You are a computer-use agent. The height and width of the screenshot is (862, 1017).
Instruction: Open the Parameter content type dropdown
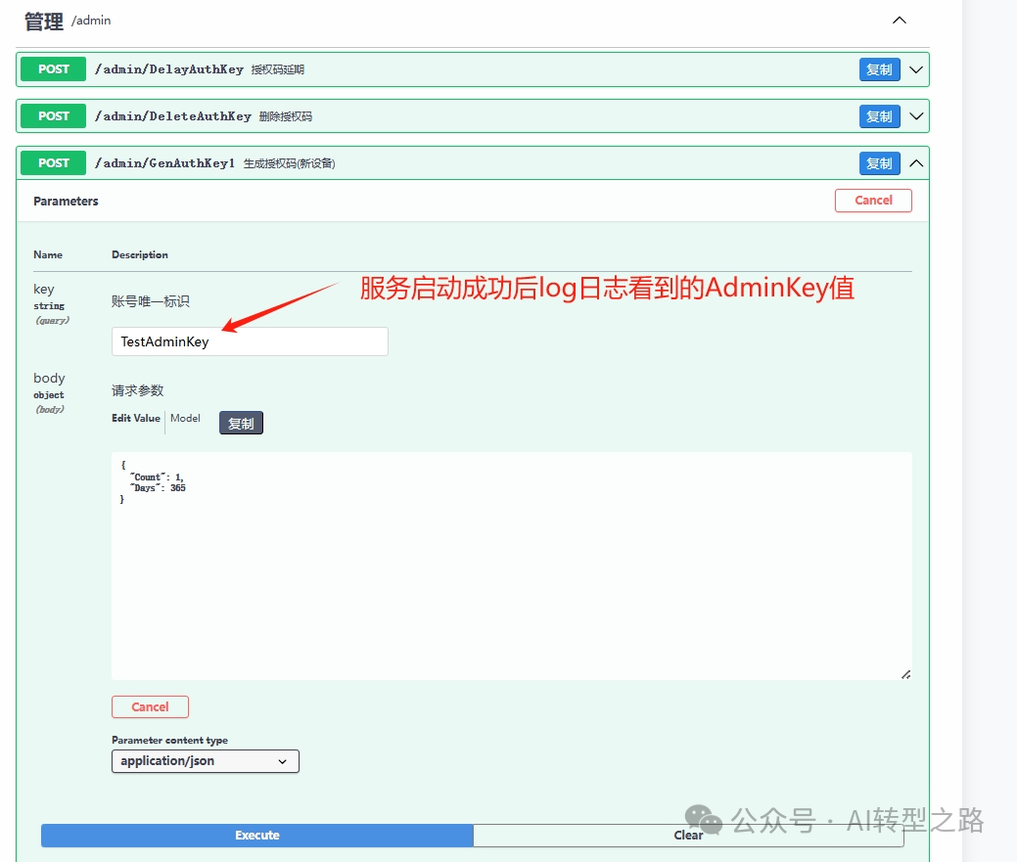click(x=205, y=760)
